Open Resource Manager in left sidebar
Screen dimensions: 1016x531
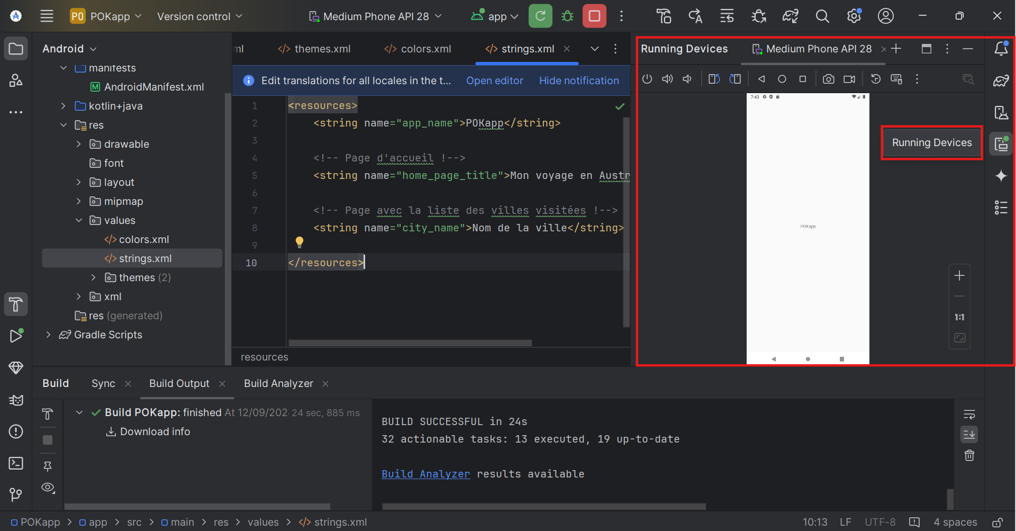[16, 80]
